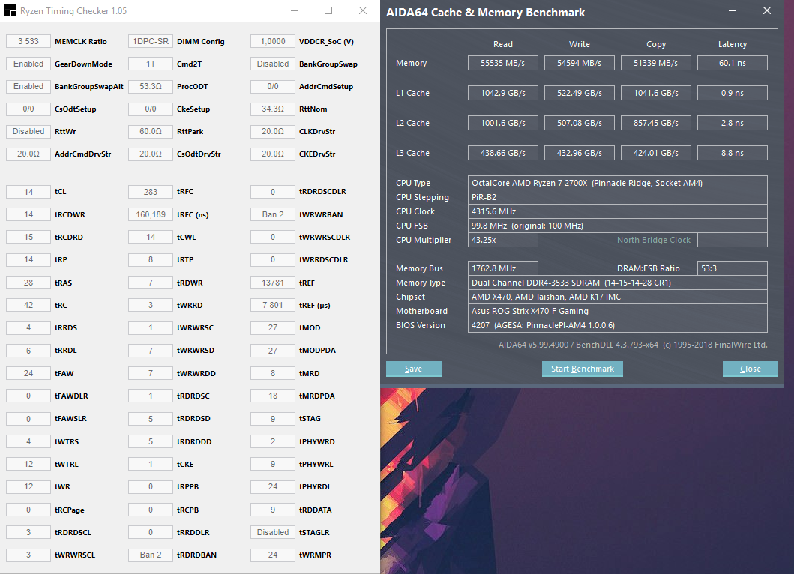Screen dimensions: 794x574
Task: Click the CPU Type field with Ryzen 7 2700X
Action: pyautogui.click(x=617, y=183)
